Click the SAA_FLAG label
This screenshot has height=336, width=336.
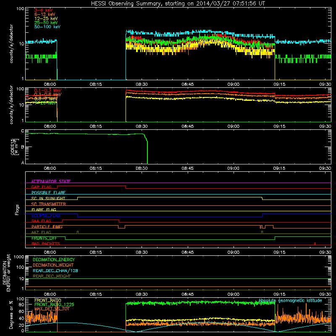tap(41, 221)
